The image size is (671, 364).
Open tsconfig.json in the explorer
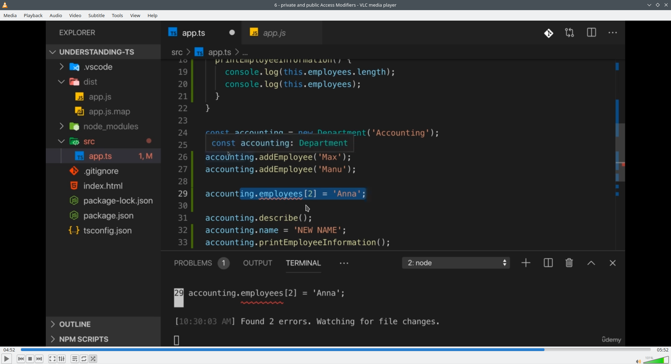click(103, 231)
